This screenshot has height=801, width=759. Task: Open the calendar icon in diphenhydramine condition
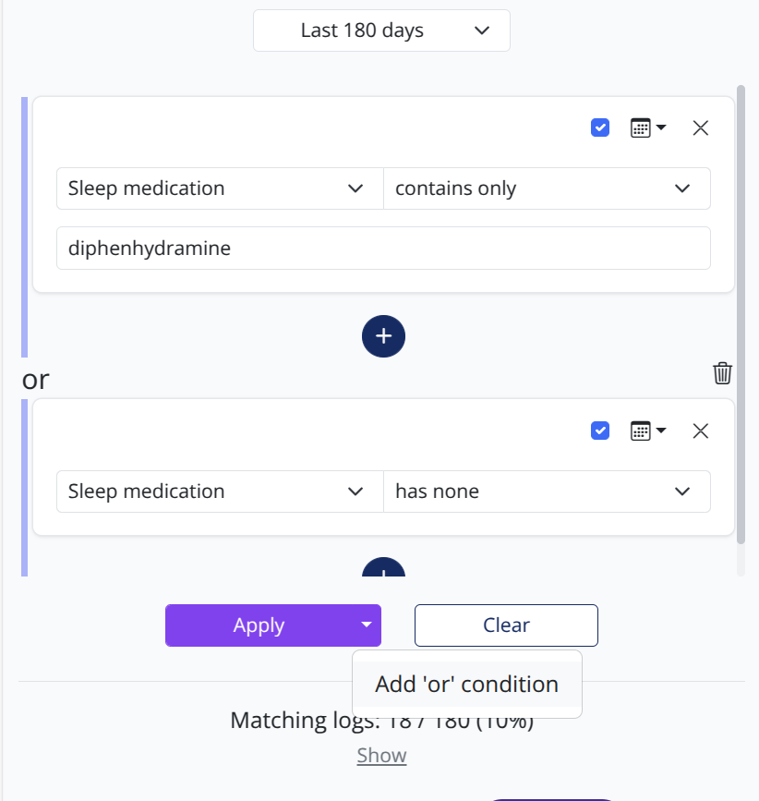[647, 127]
